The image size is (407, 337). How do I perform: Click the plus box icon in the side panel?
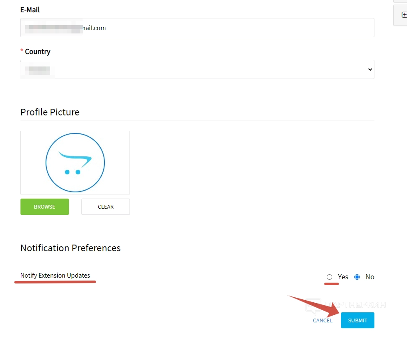click(404, 15)
